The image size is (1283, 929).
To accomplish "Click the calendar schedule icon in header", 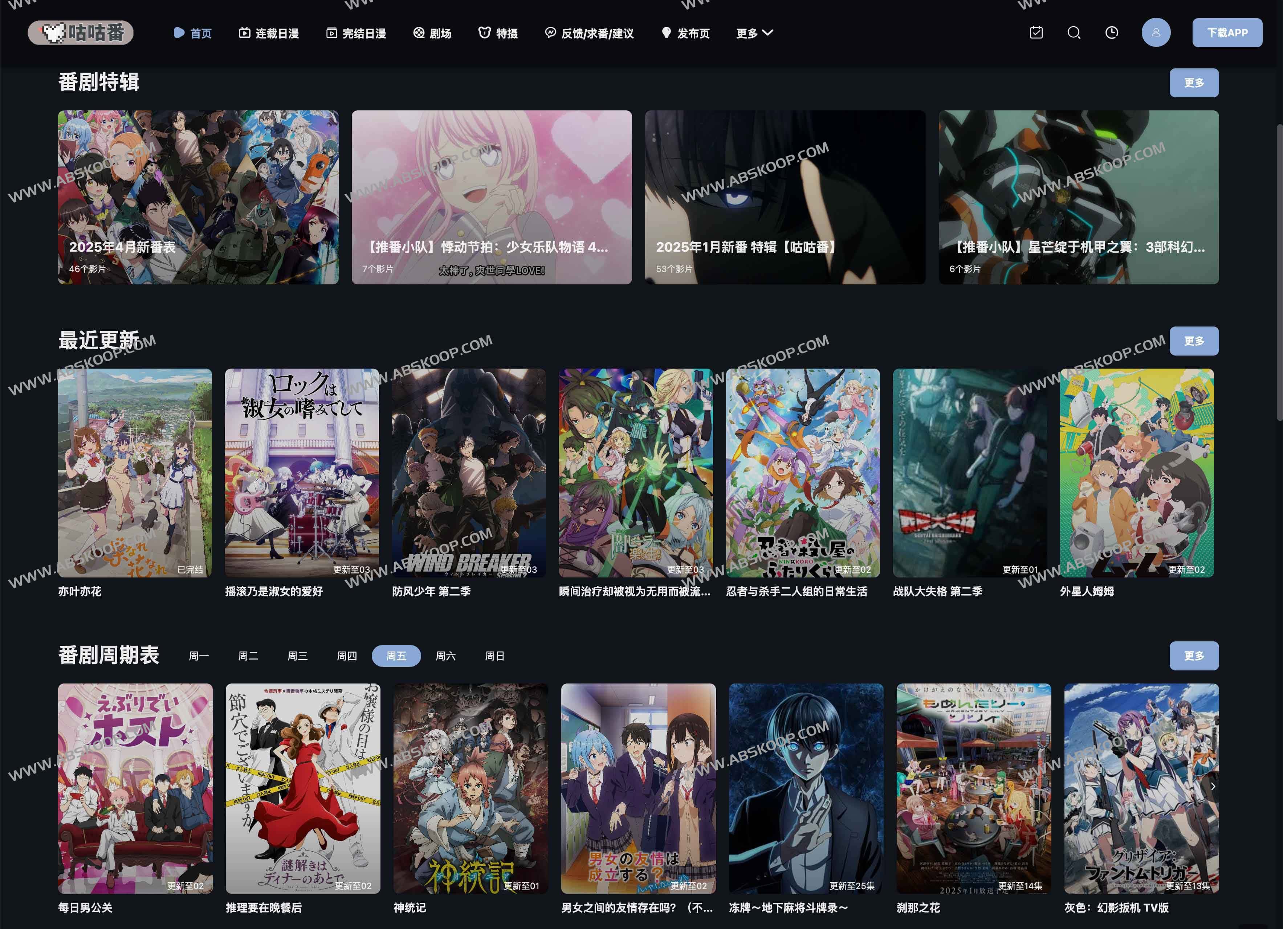I will 1036,33.
